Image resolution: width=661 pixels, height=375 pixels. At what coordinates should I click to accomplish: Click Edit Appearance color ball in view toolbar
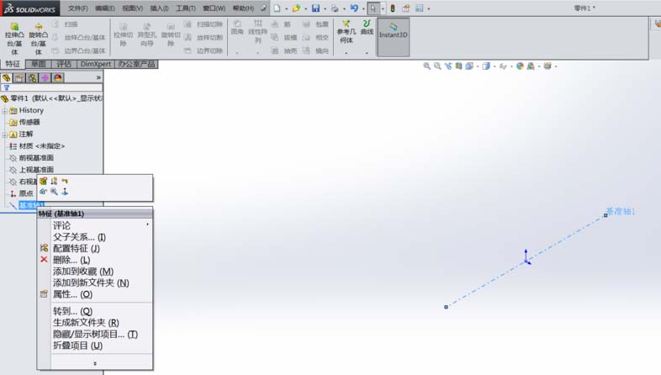point(520,66)
